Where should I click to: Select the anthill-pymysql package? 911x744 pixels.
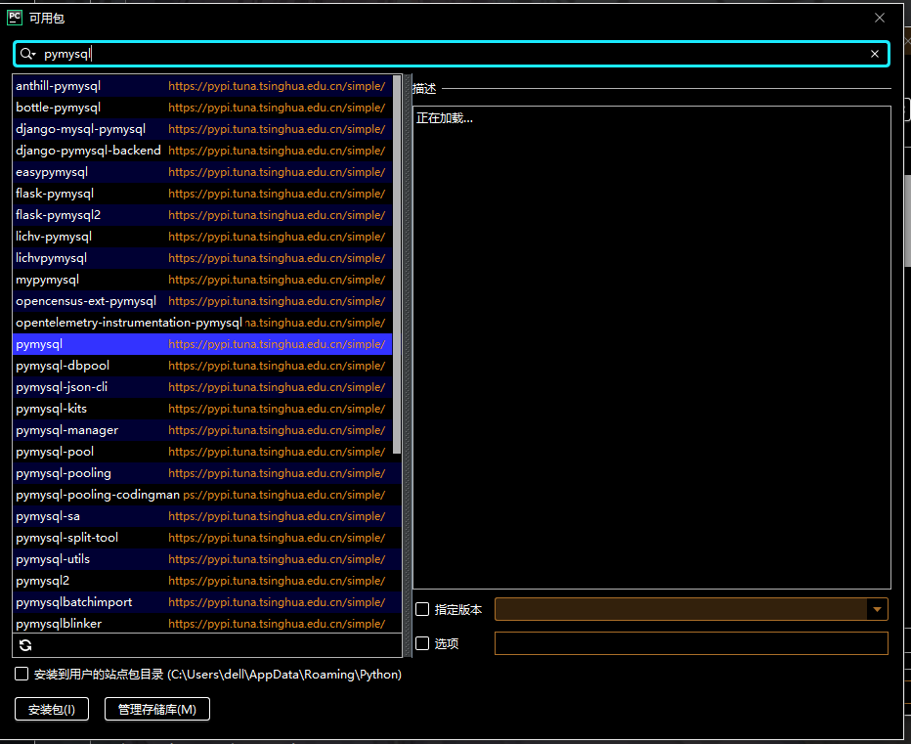202,86
